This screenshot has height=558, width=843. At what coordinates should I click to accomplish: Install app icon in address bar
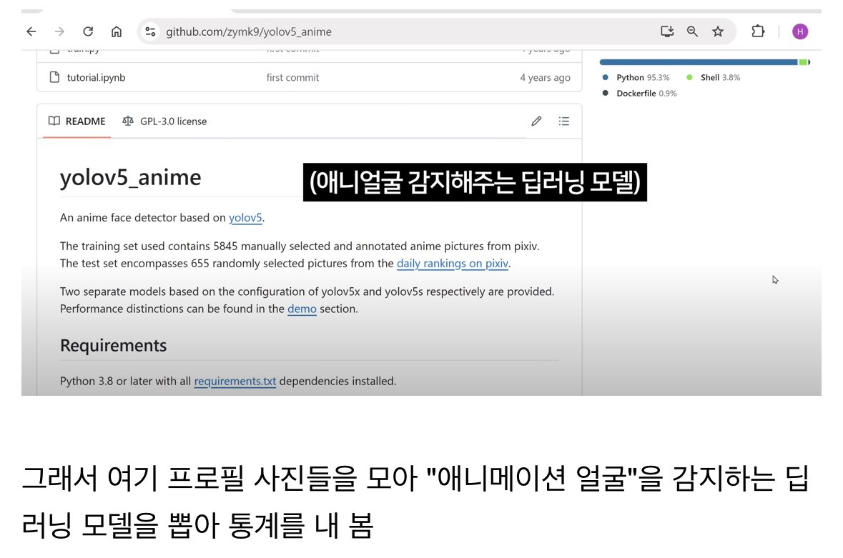click(667, 31)
